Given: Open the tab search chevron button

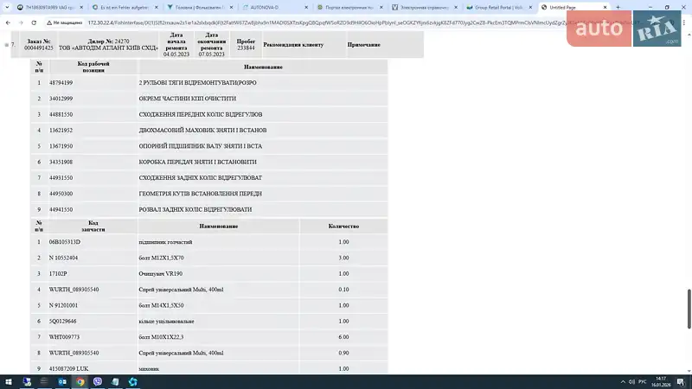Looking at the screenshot, I should 7,8.
